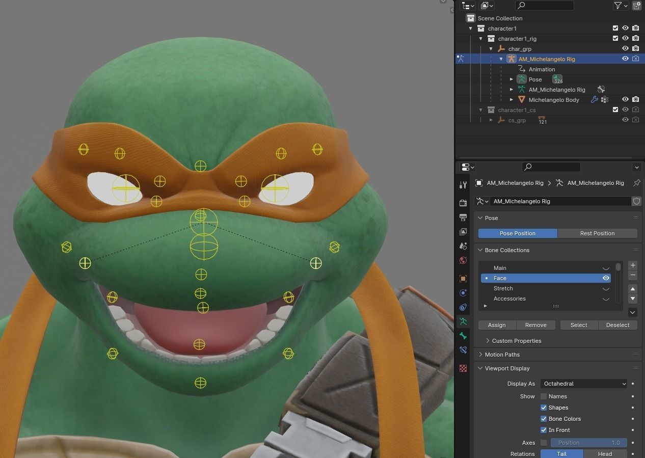The height and width of the screenshot is (458, 645).
Task: Toggle the fake user shield icon
Action: coord(636,201)
